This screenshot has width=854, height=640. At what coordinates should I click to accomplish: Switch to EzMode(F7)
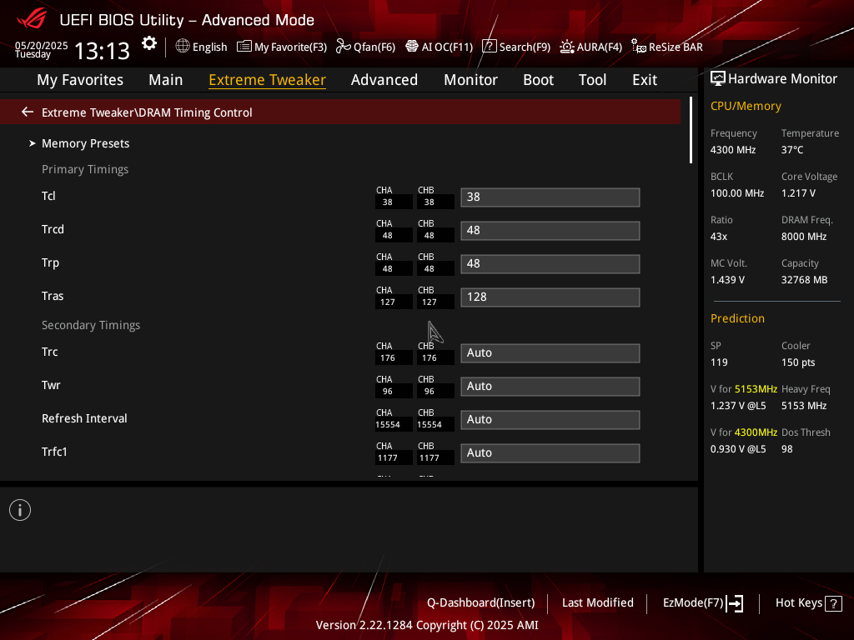693,602
